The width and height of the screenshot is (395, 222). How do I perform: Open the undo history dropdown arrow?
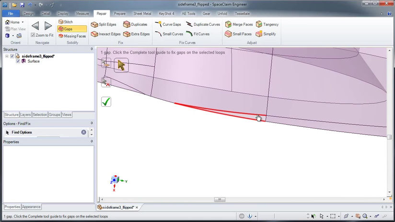(x=35, y=5)
